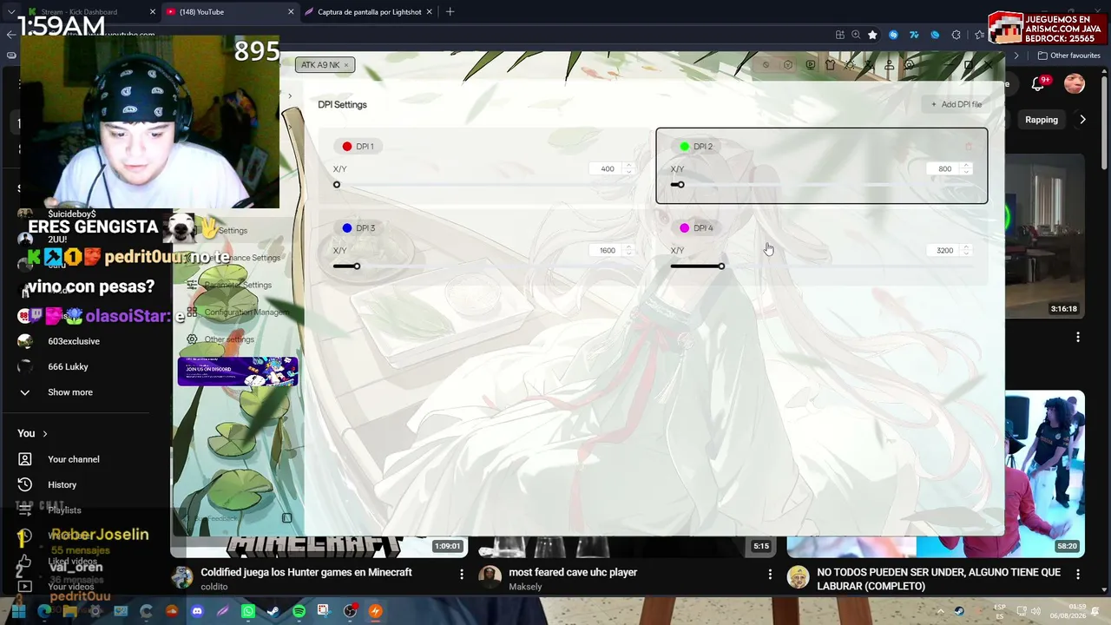Screen dimensions: 1111x625
Task: Click the stepper arrows beside DPI 4 value 3200
Action: tap(966, 251)
